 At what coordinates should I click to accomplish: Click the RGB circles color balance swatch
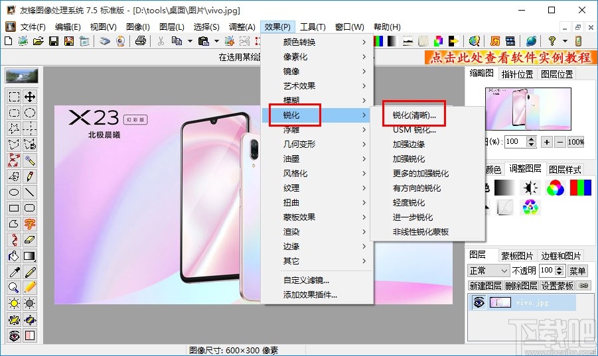tap(555, 188)
